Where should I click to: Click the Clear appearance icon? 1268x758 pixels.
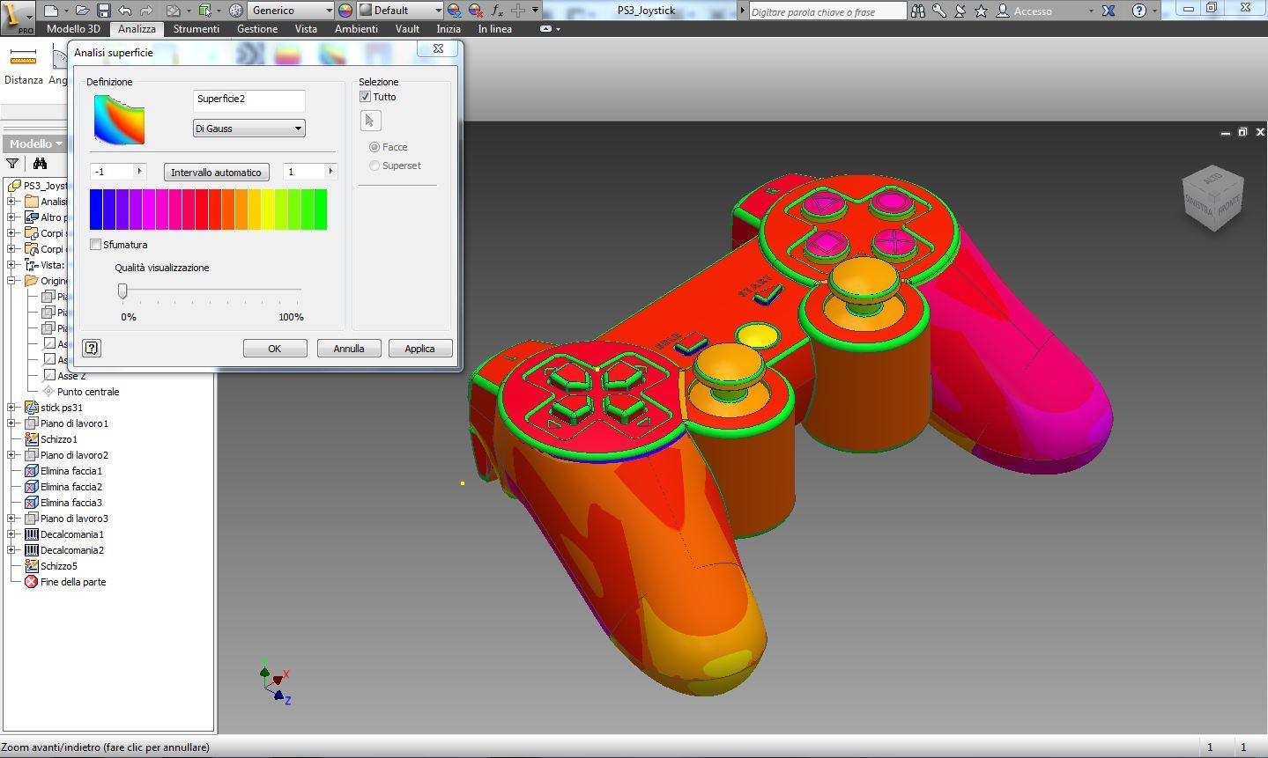point(476,11)
